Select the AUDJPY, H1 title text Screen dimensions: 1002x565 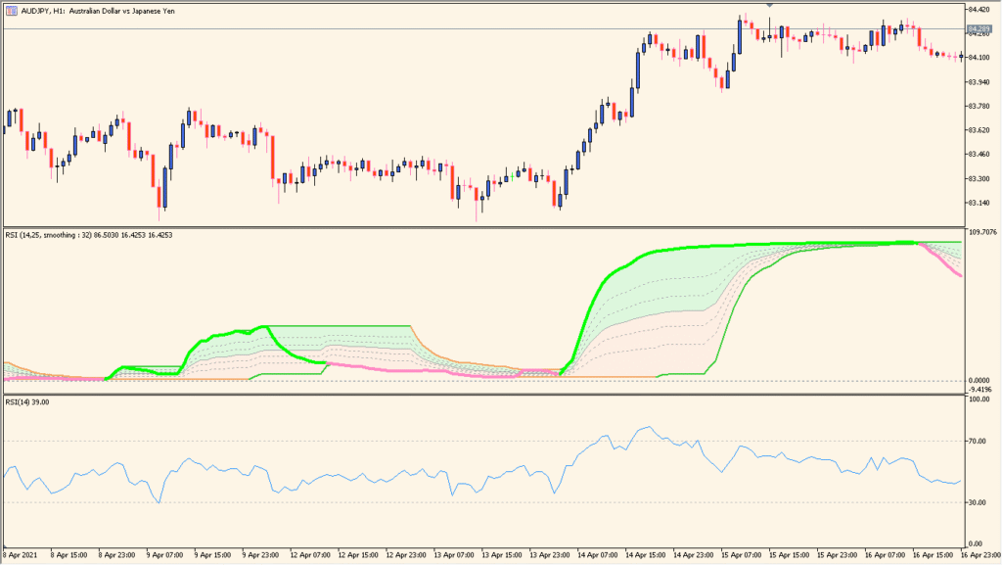coord(98,10)
